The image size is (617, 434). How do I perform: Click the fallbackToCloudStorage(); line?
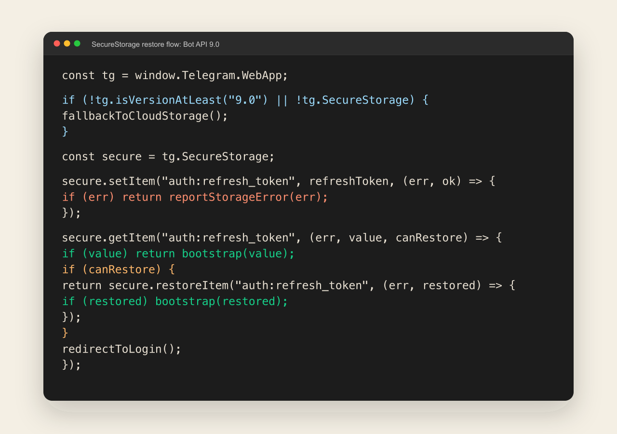(145, 116)
